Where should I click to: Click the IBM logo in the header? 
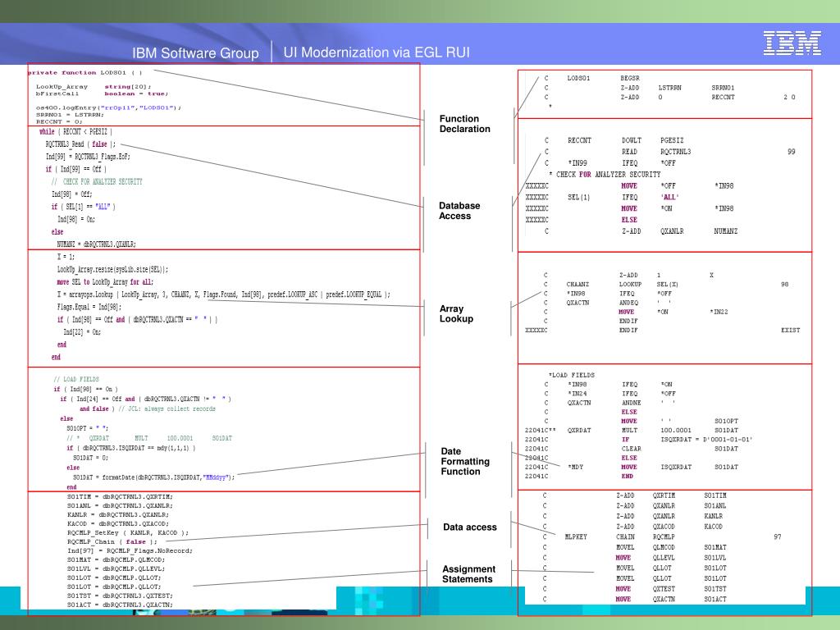click(792, 43)
